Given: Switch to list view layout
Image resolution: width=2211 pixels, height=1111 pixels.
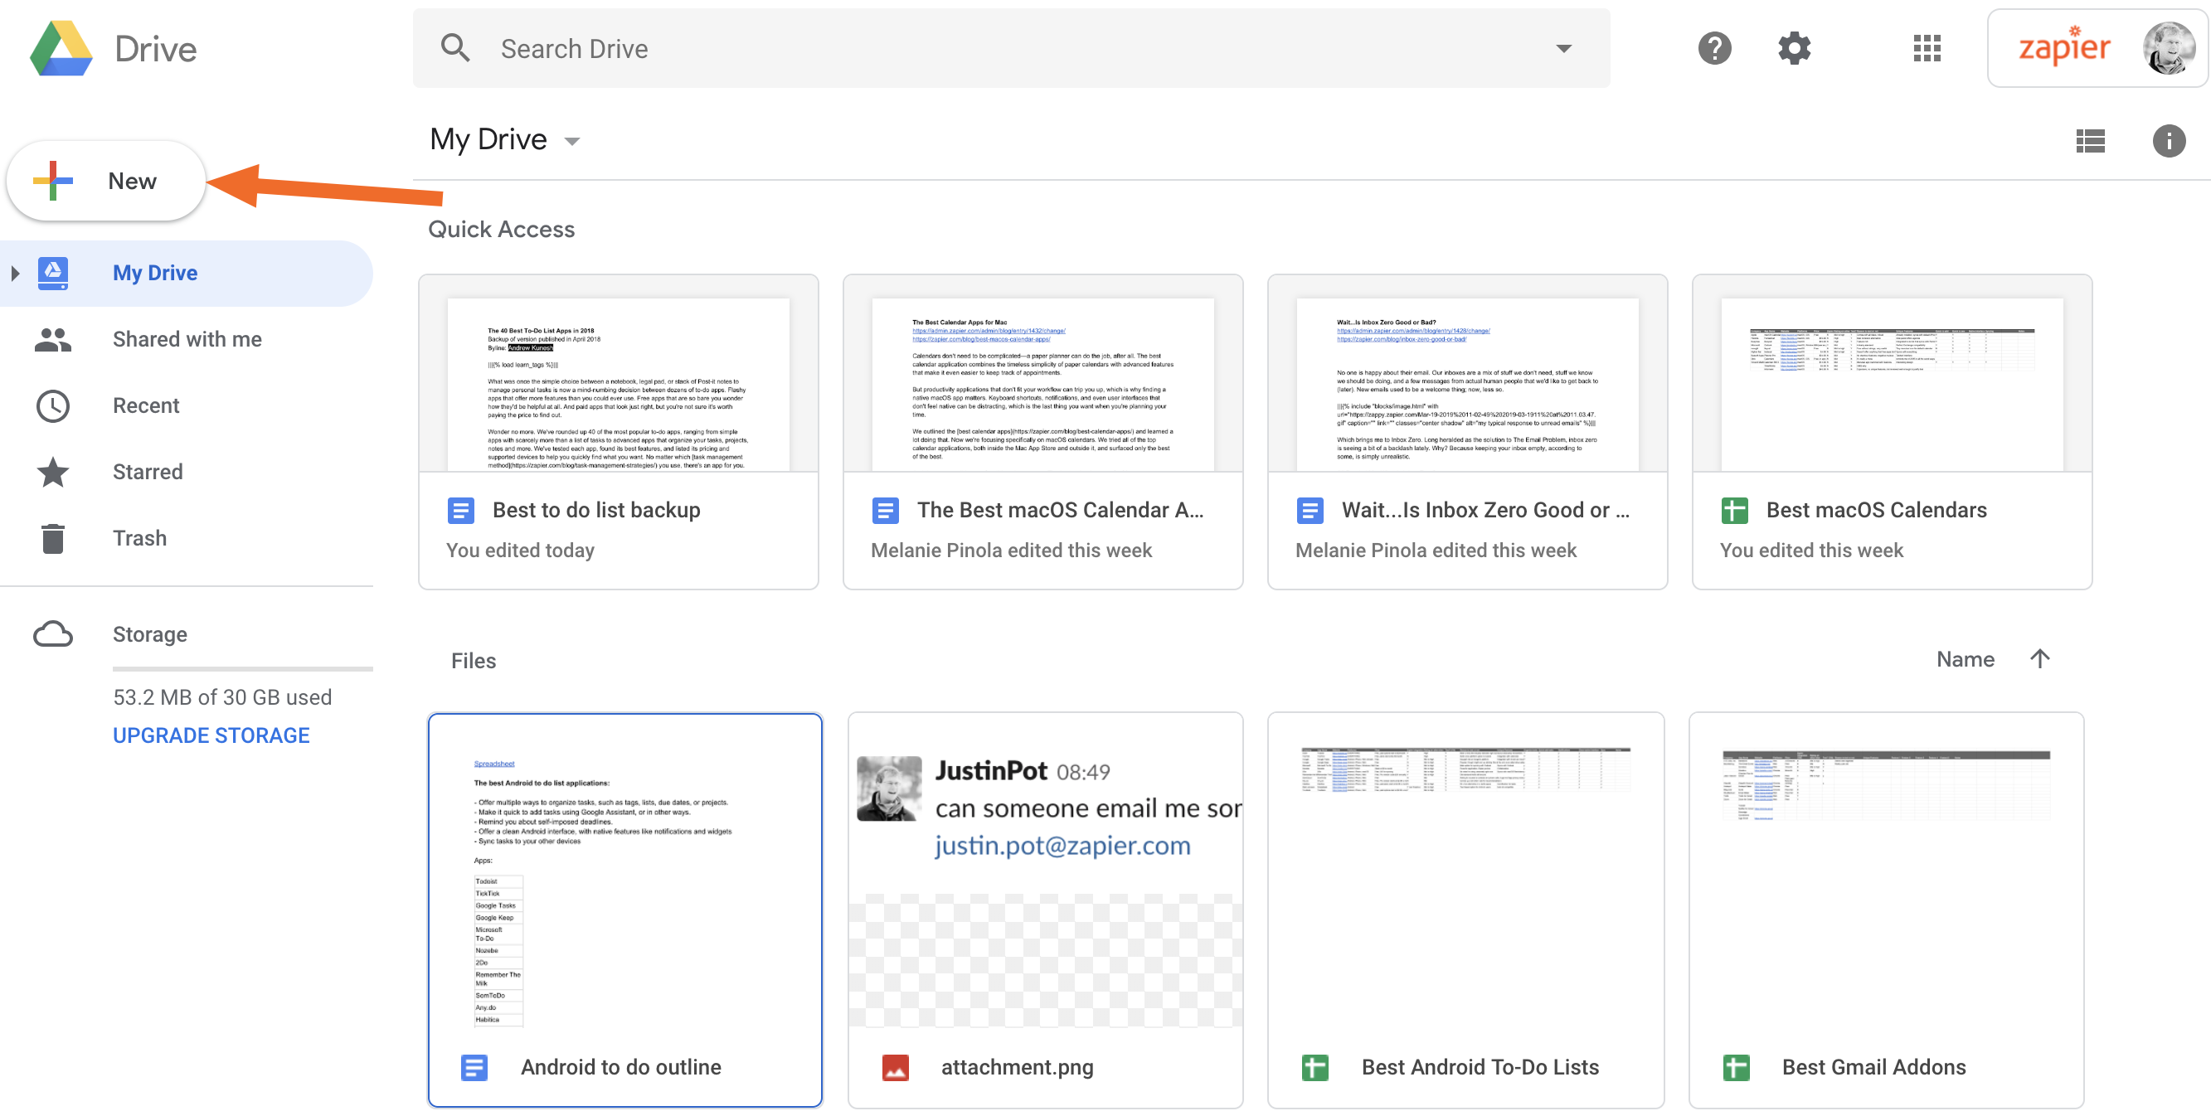Looking at the screenshot, I should point(2089,141).
